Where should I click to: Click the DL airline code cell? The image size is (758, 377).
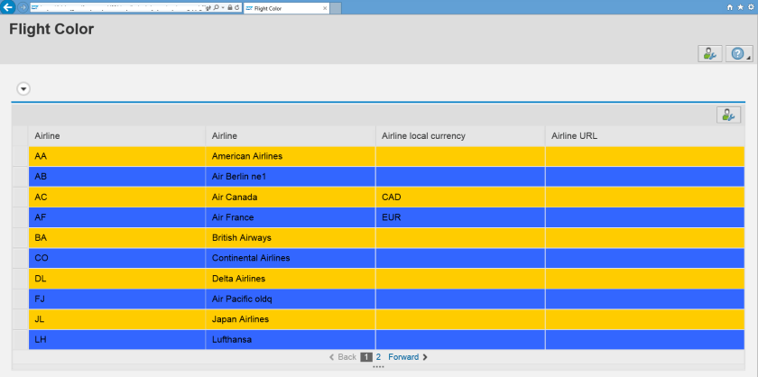point(117,279)
